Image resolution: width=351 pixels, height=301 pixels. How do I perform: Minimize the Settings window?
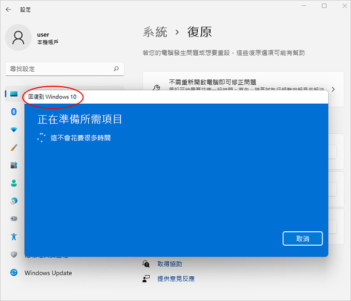[304, 6]
